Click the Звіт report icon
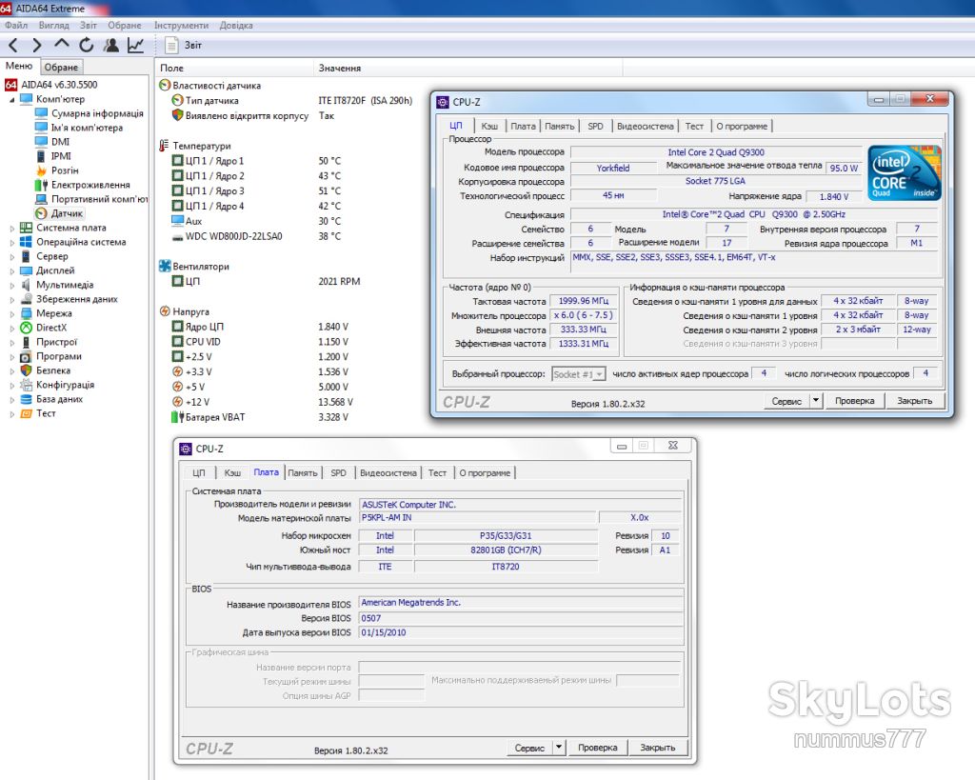 pos(171,45)
